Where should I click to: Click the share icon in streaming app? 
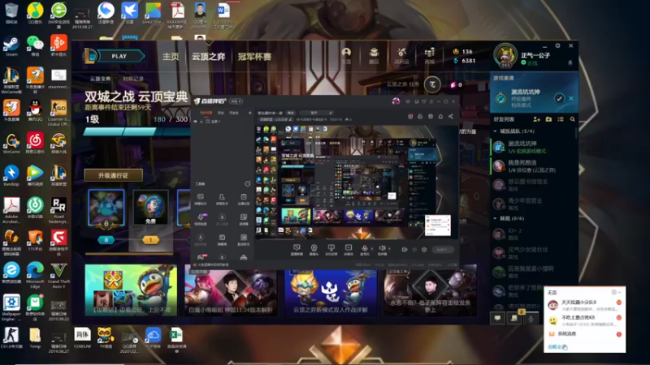pos(451,116)
